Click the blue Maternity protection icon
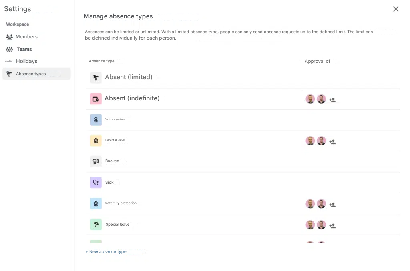Viewport: 410px width, 271px height. click(x=96, y=203)
